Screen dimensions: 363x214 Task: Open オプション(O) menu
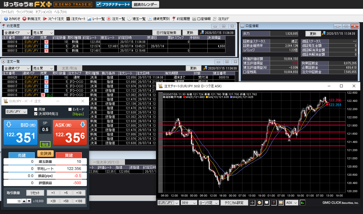44,12
